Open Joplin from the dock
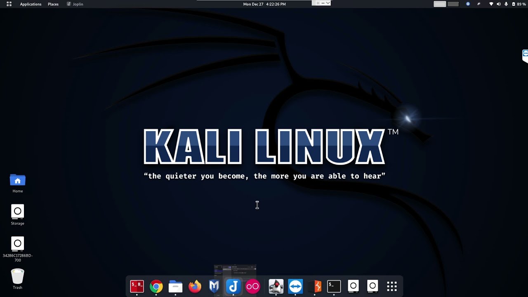This screenshot has height=297, width=528. tap(233, 286)
